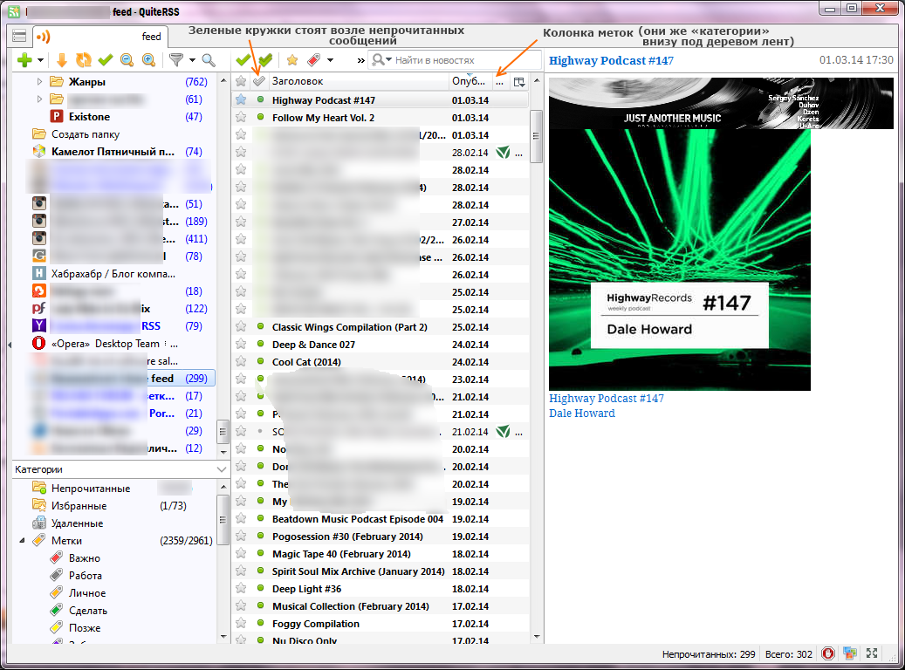Click the red Opera icon in status bar
This screenshot has height=670, width=905.
point(827,653)
